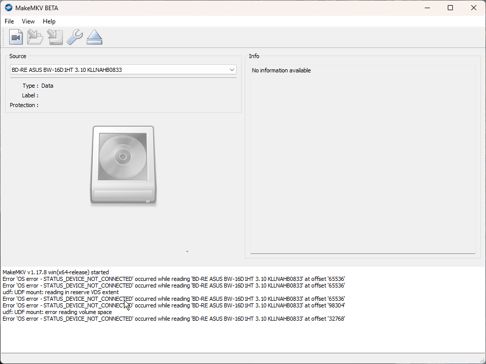Eject the disc with the eject icon
This screenshot has height=364, width=486.
point(94,37)
